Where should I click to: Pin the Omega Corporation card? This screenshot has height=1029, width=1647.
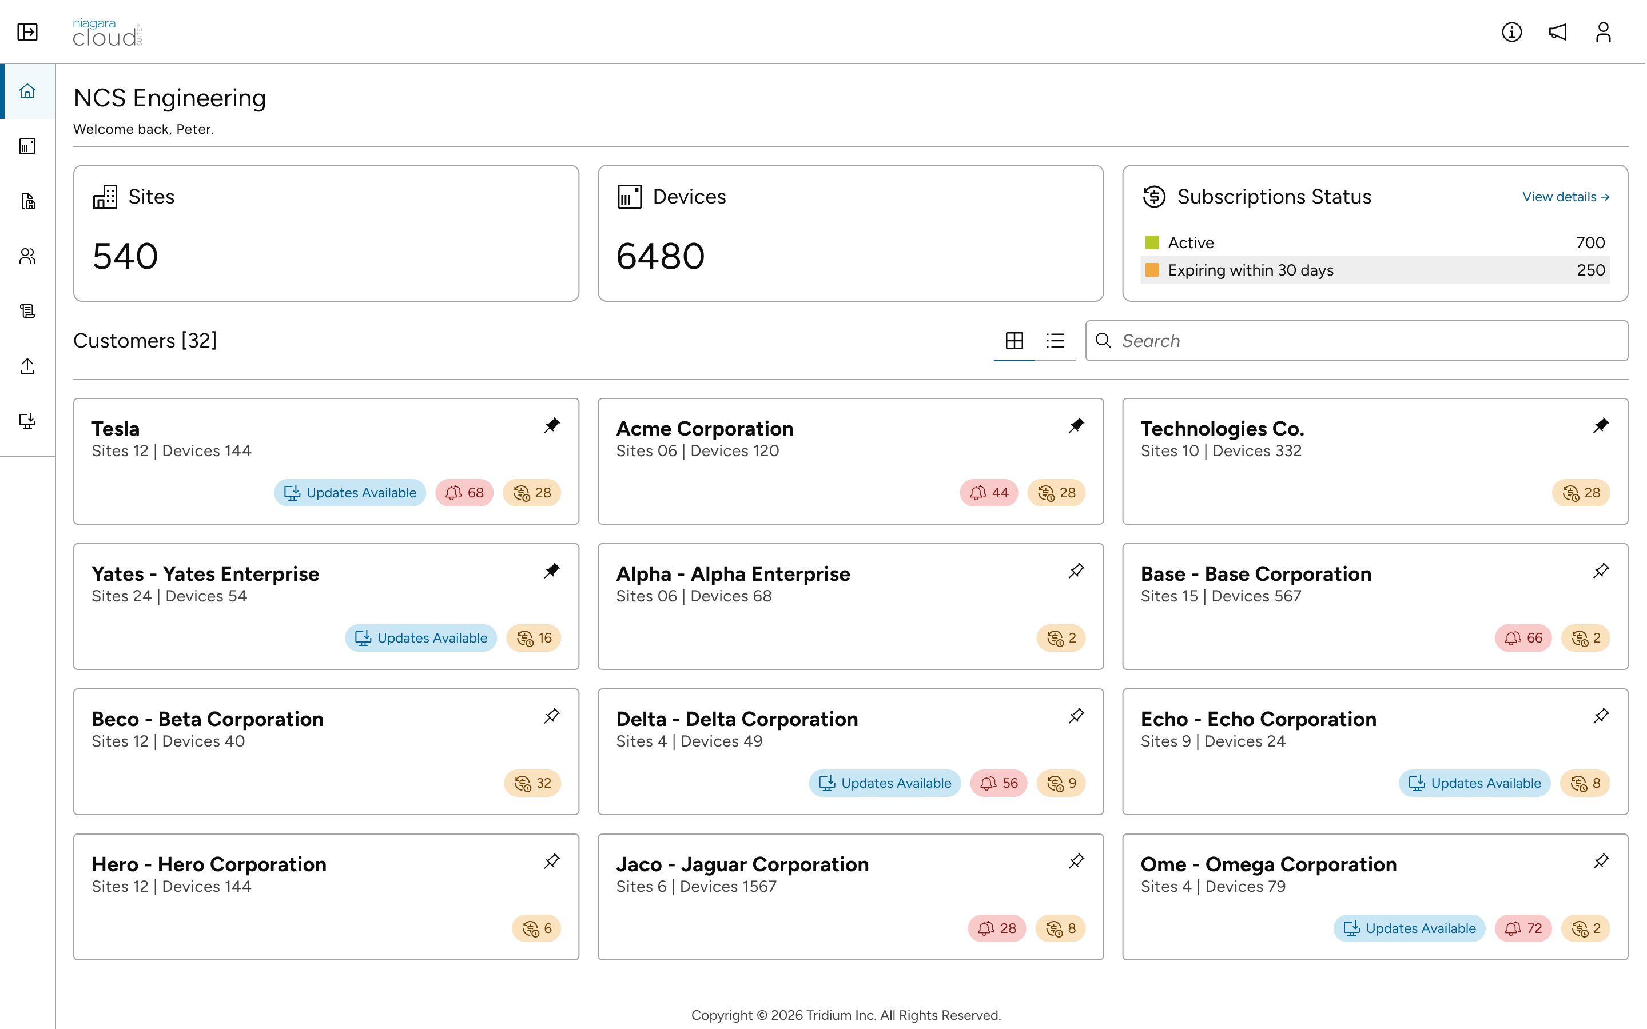tap(1601, 861)
